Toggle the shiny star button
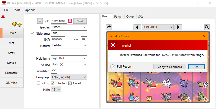Screen dimensions: 216x109 [40, 21]
